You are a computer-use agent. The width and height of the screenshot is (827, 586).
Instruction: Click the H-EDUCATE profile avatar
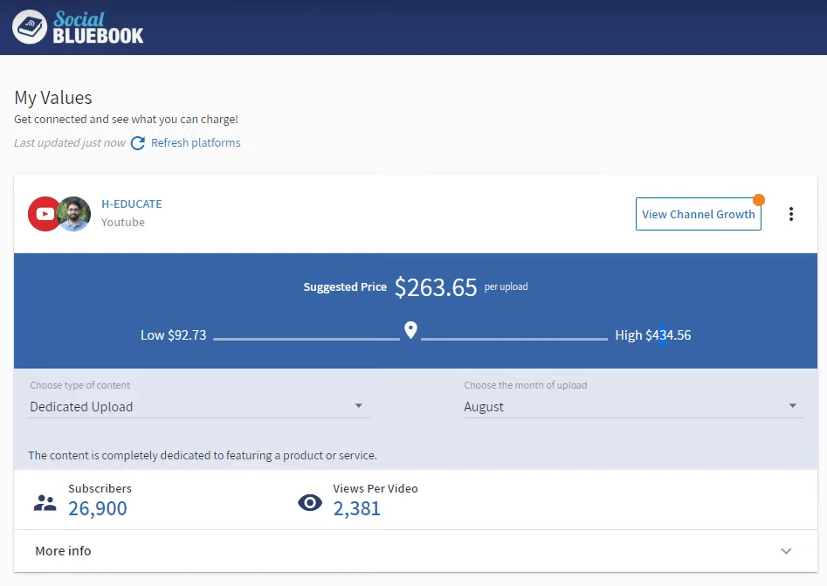pyautogui.click(x=74, y=213)
